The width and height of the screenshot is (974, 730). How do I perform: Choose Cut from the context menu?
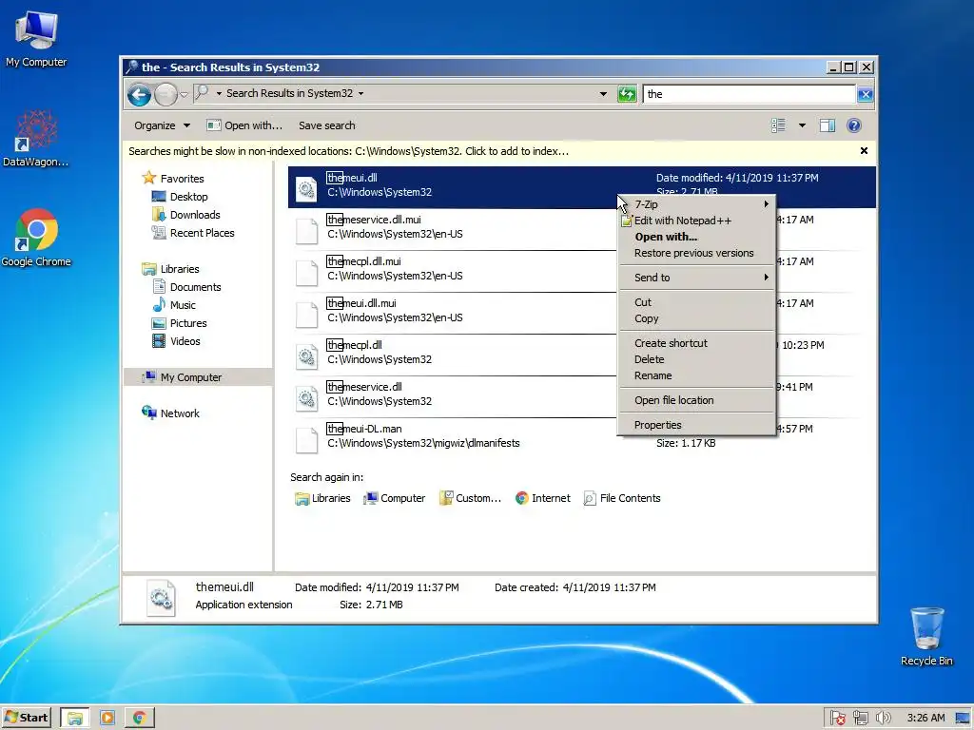(697, 302)
